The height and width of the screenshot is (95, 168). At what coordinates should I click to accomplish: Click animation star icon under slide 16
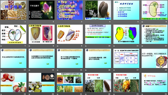click(x=86, y=70)
